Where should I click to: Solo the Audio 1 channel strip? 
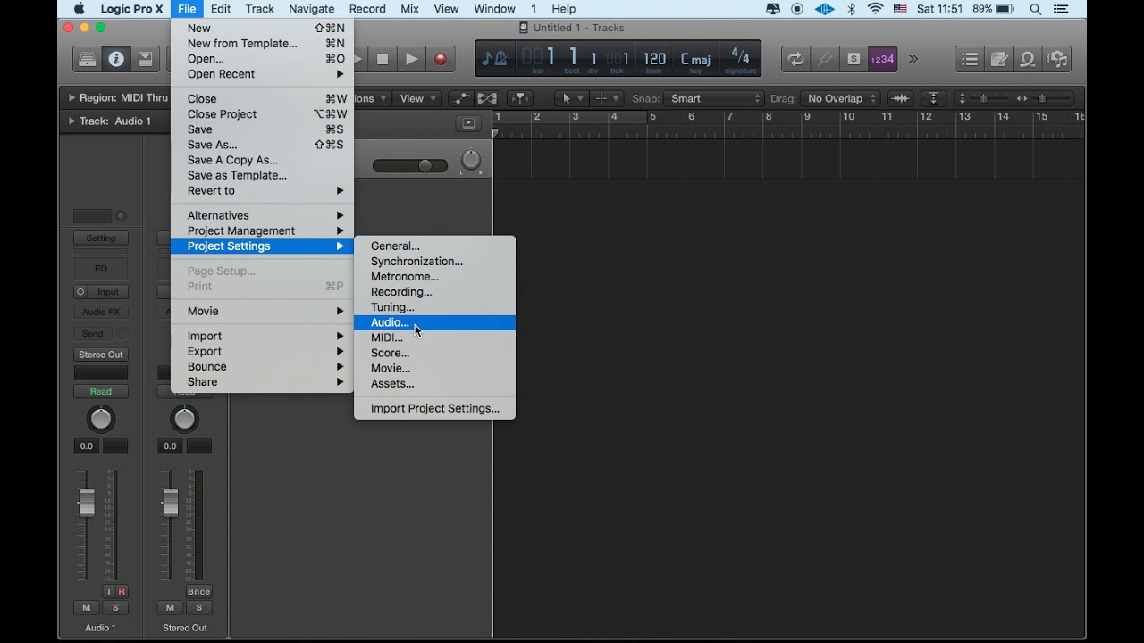point(115,608)
